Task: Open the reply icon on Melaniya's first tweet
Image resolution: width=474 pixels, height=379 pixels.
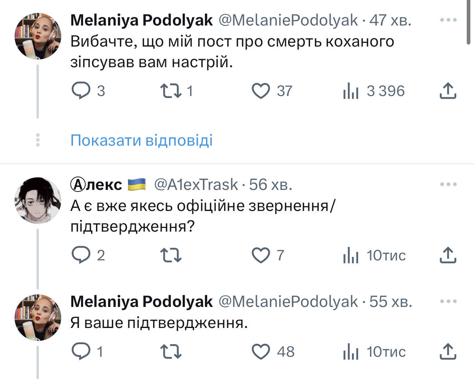Action: pos(82,91)
